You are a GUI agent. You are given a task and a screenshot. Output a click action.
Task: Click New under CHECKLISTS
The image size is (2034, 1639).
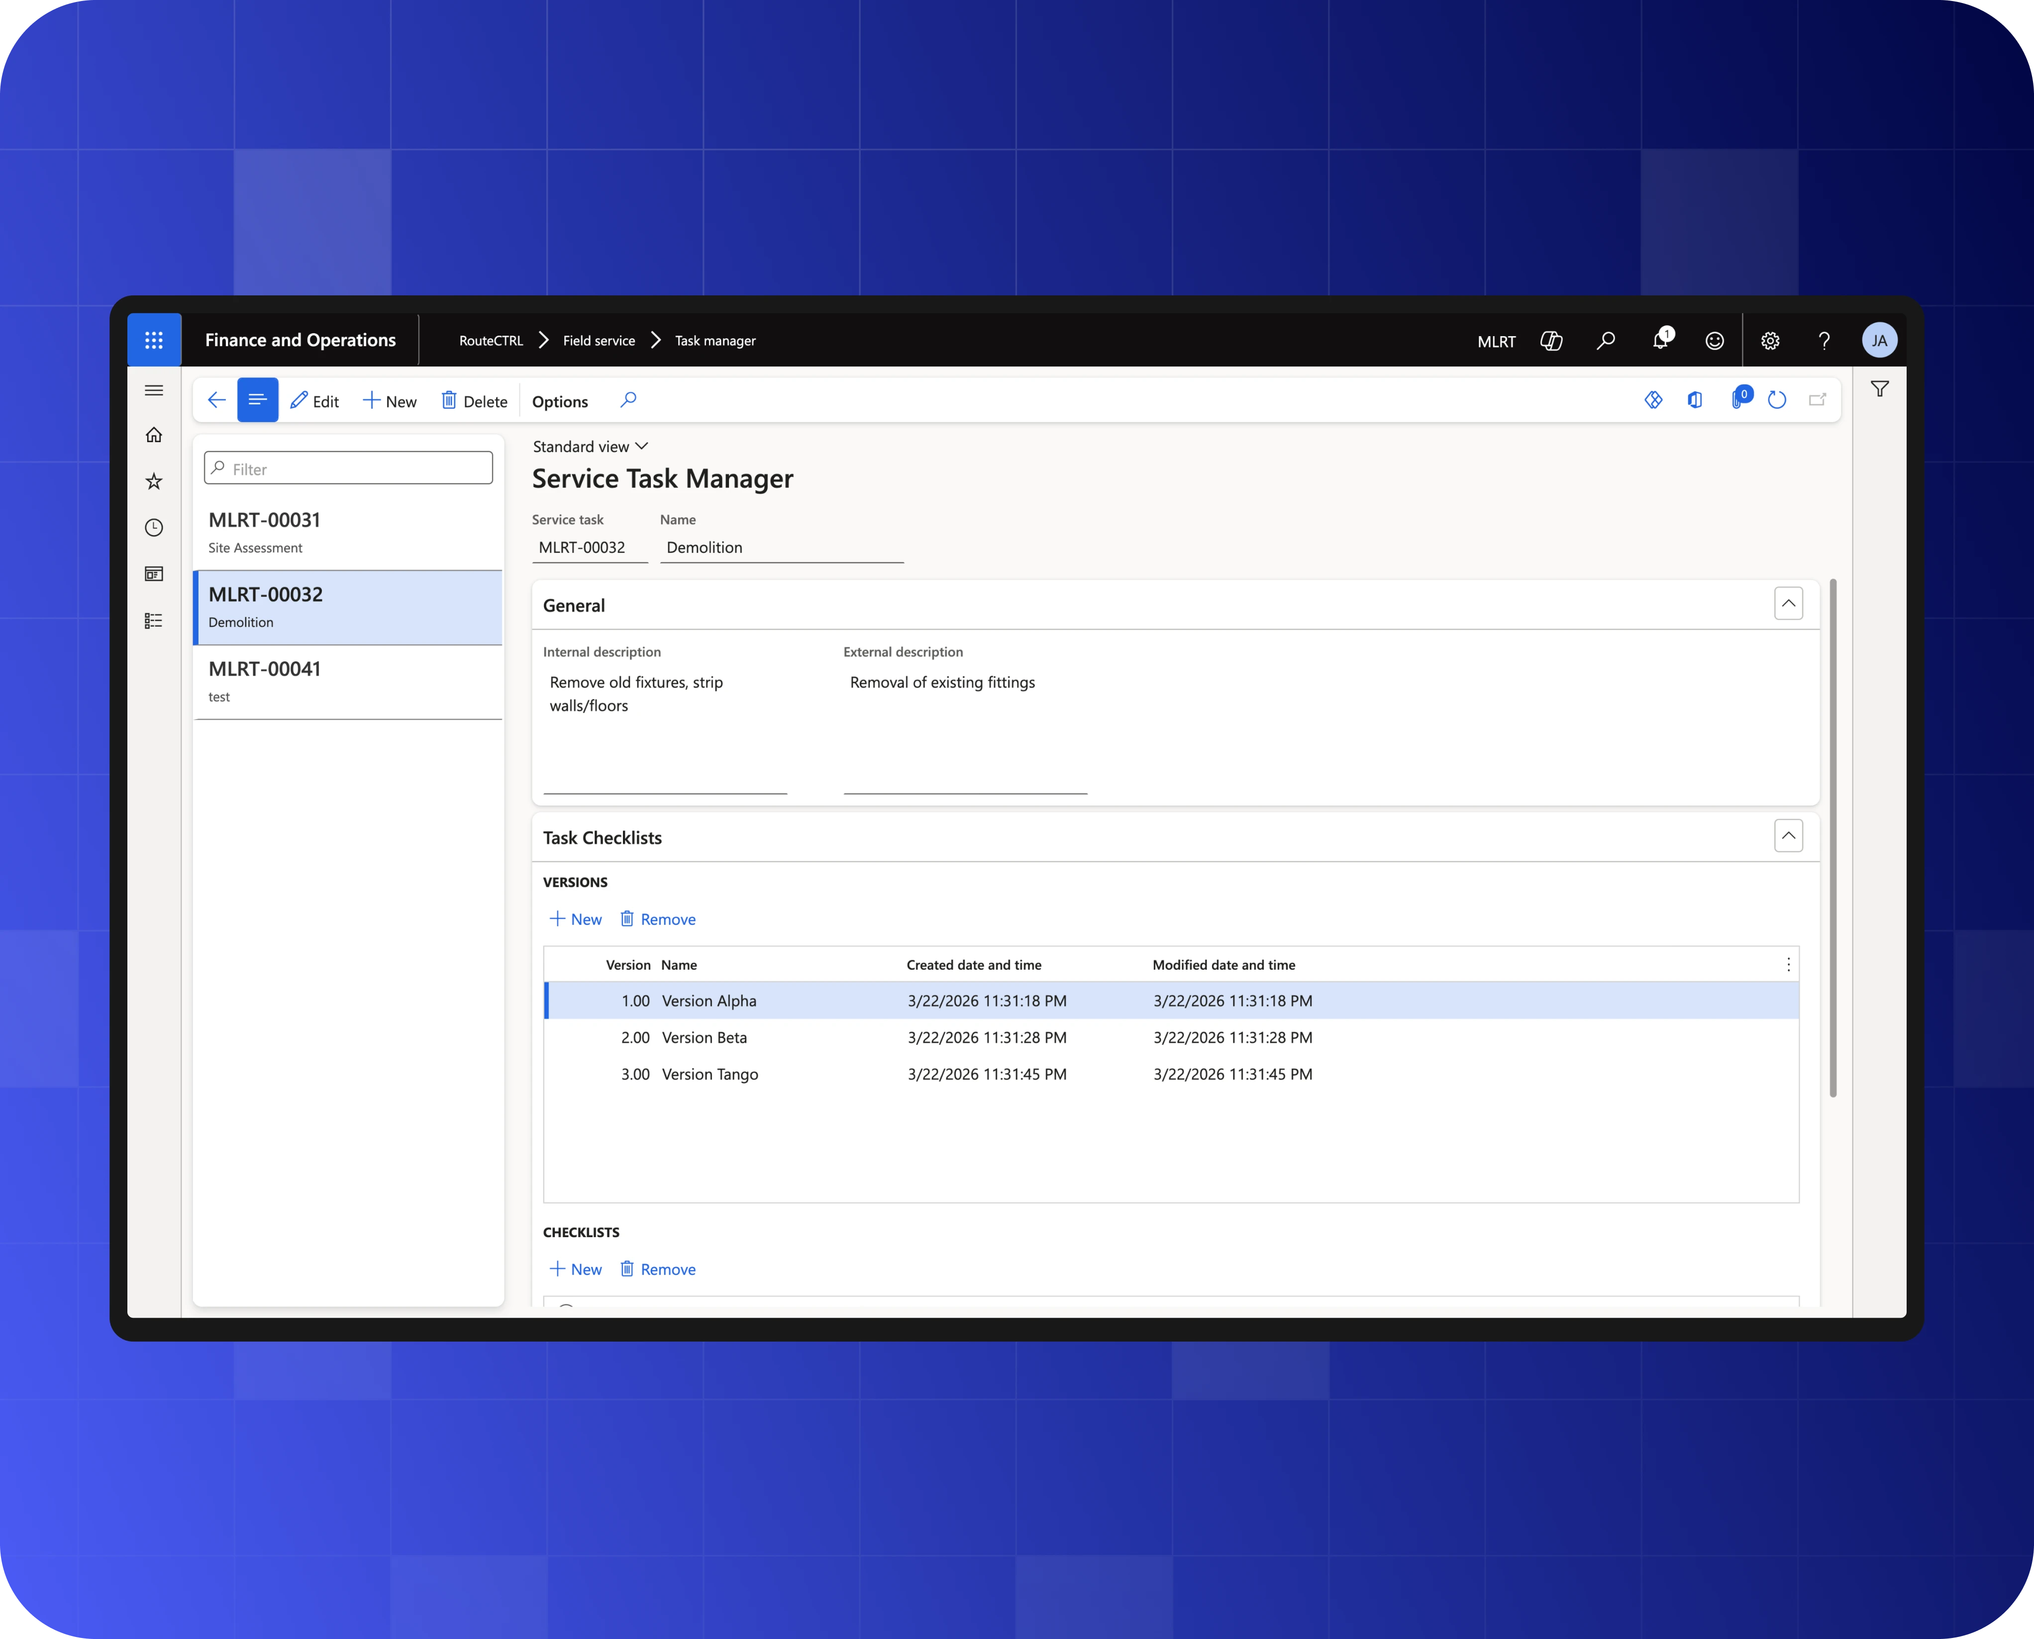tap(575, 1270)
